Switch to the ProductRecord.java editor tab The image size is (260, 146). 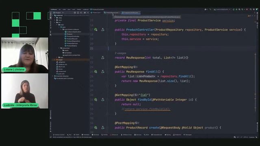(x=111, y=13)
